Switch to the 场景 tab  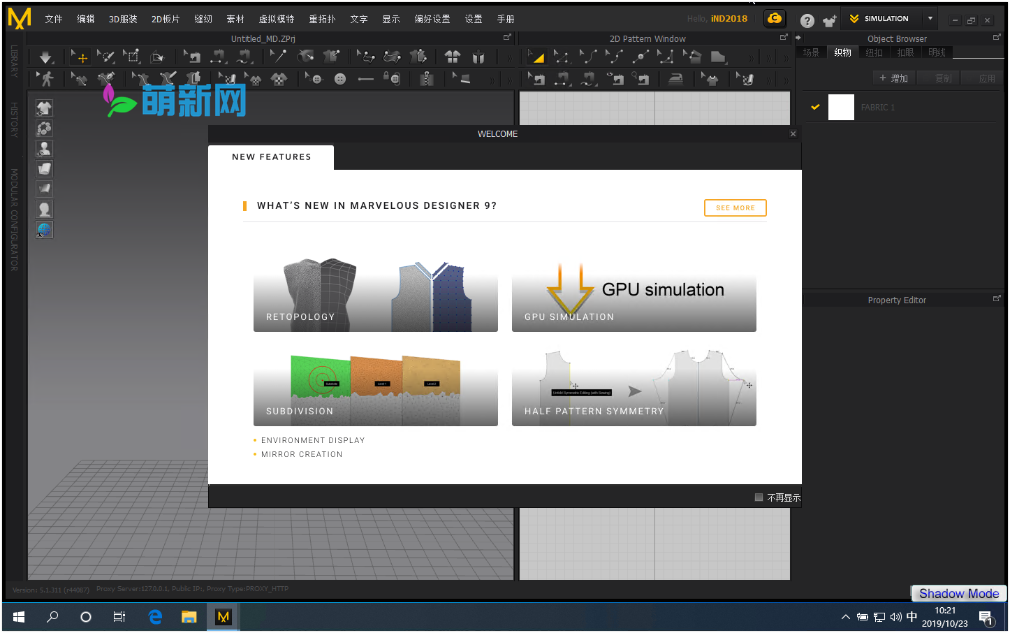tap(811, 52)
